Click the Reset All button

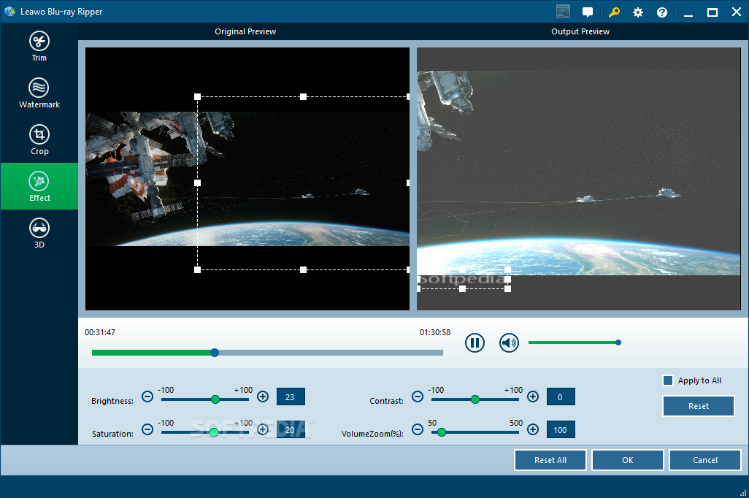[x=550, y=460]
